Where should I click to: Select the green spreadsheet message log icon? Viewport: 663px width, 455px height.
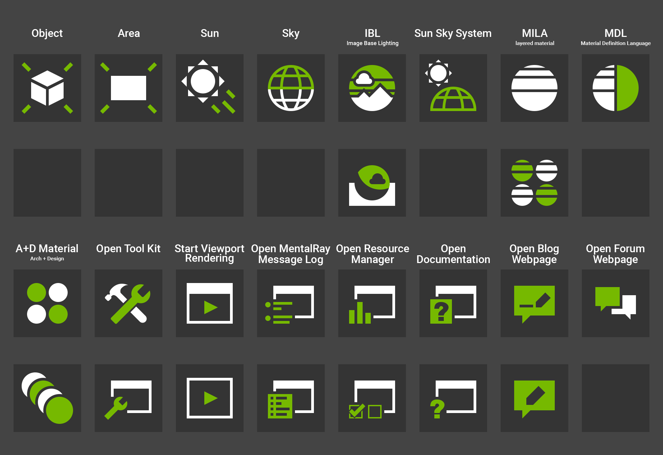click(x=291, y=398)
